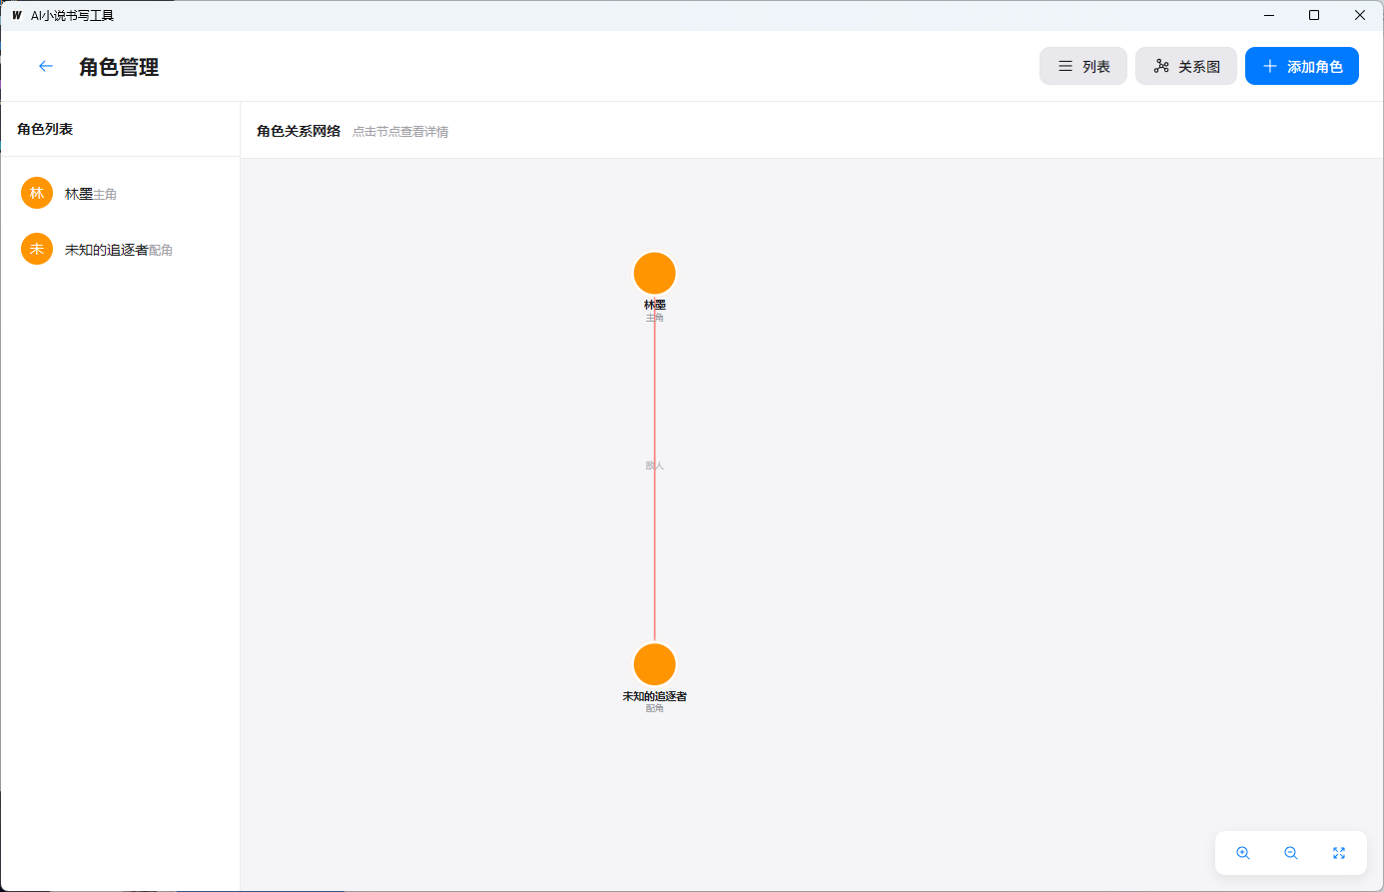Click the 角色关系网络 panel heading

click(299, 131)
